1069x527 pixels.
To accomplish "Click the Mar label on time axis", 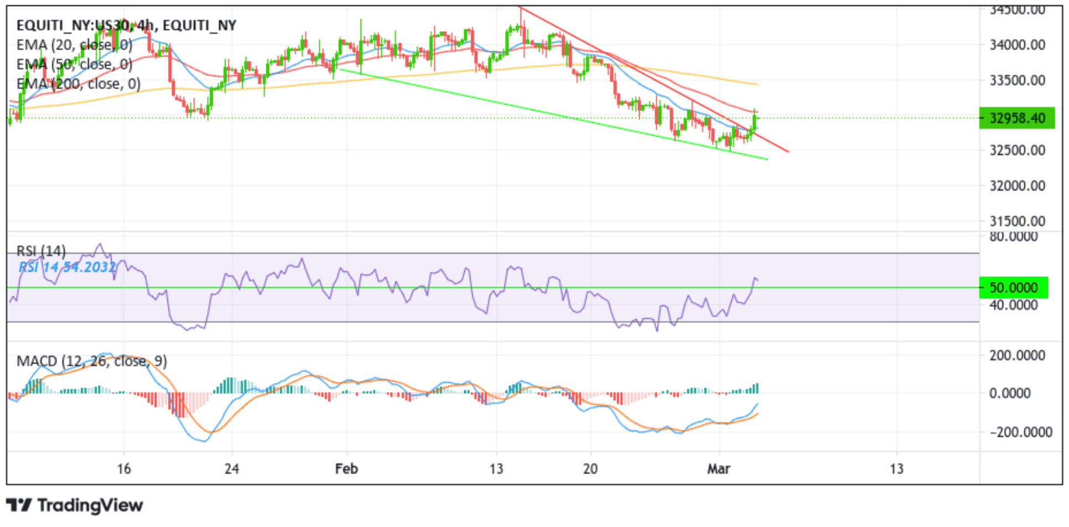I will tap(718, 469).
